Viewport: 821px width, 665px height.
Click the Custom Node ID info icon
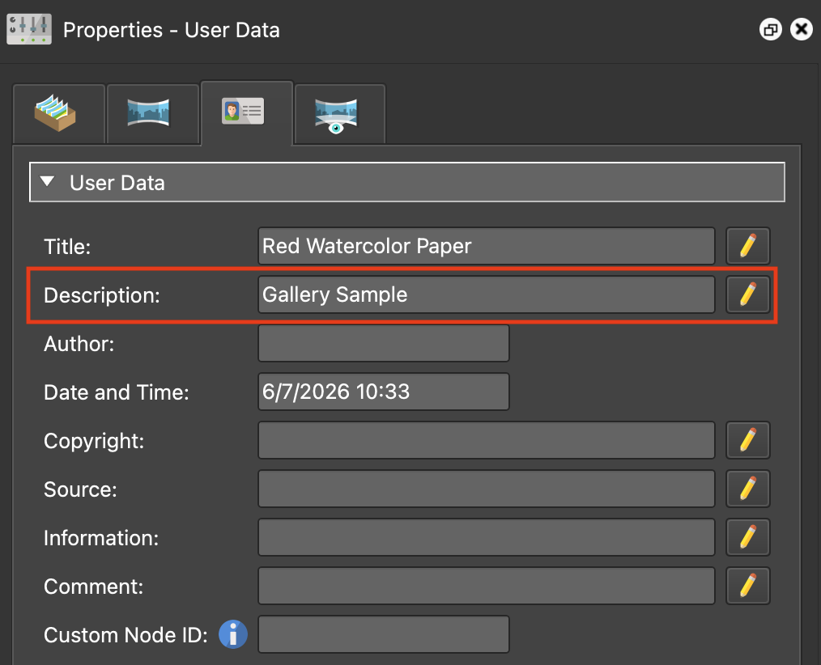(x=233, y=634)
